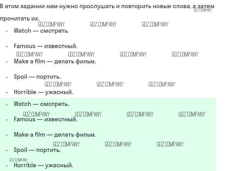Screen dimensions: 232x171
Task: Click the bullet before green-highlighted "Make a film"
Action: [6, 135]
